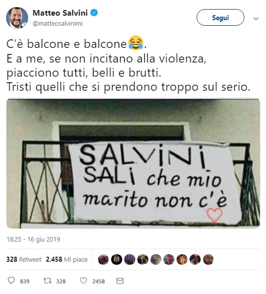Click the crying laughing emoji
Screen dimensions: 266x294
(136, 43)
